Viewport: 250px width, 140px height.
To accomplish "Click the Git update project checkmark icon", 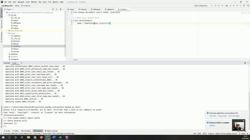I will (x=230, y=6).
